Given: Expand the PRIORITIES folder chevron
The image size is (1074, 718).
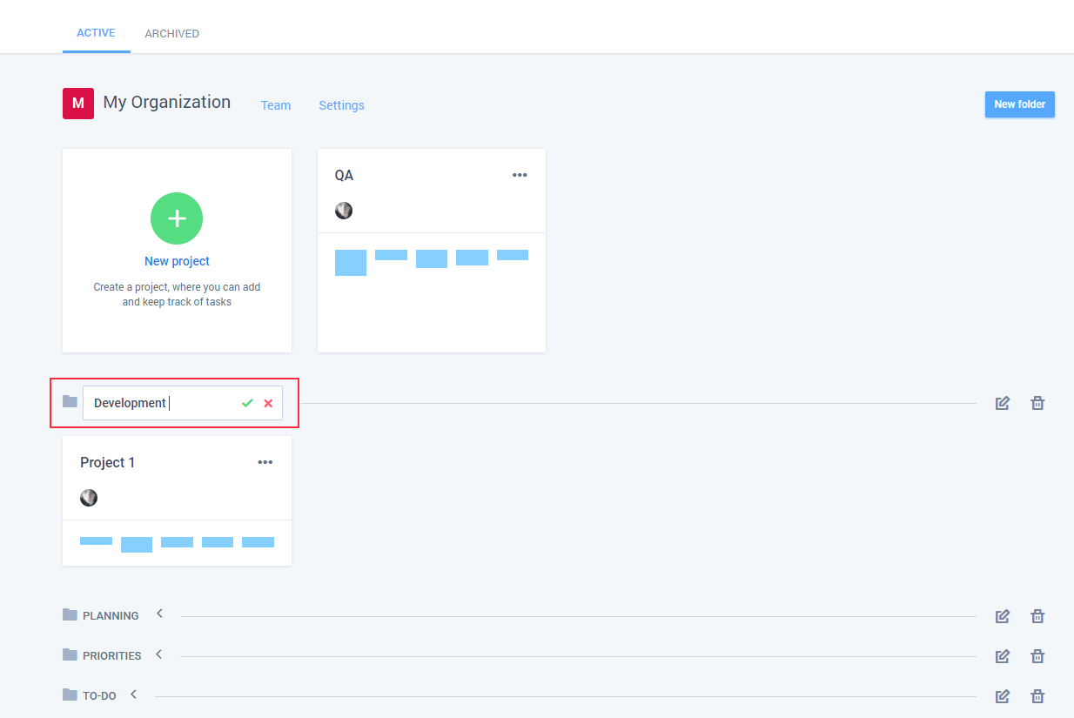Looking at the screenshot, I should (158, 654).
